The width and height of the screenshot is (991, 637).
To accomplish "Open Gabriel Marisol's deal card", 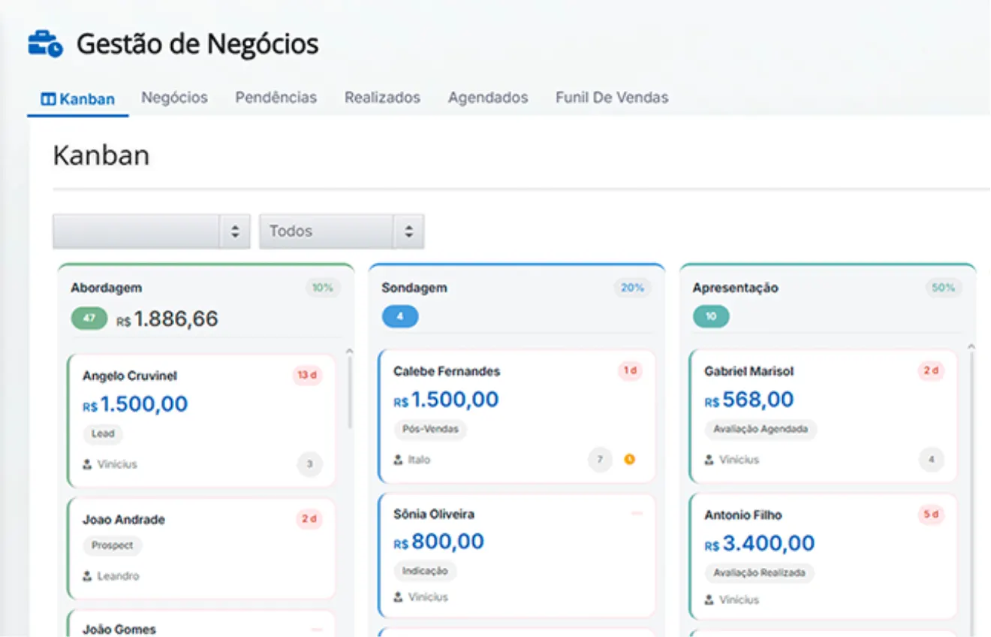I will pyautogui.click(x=824, y=416).
